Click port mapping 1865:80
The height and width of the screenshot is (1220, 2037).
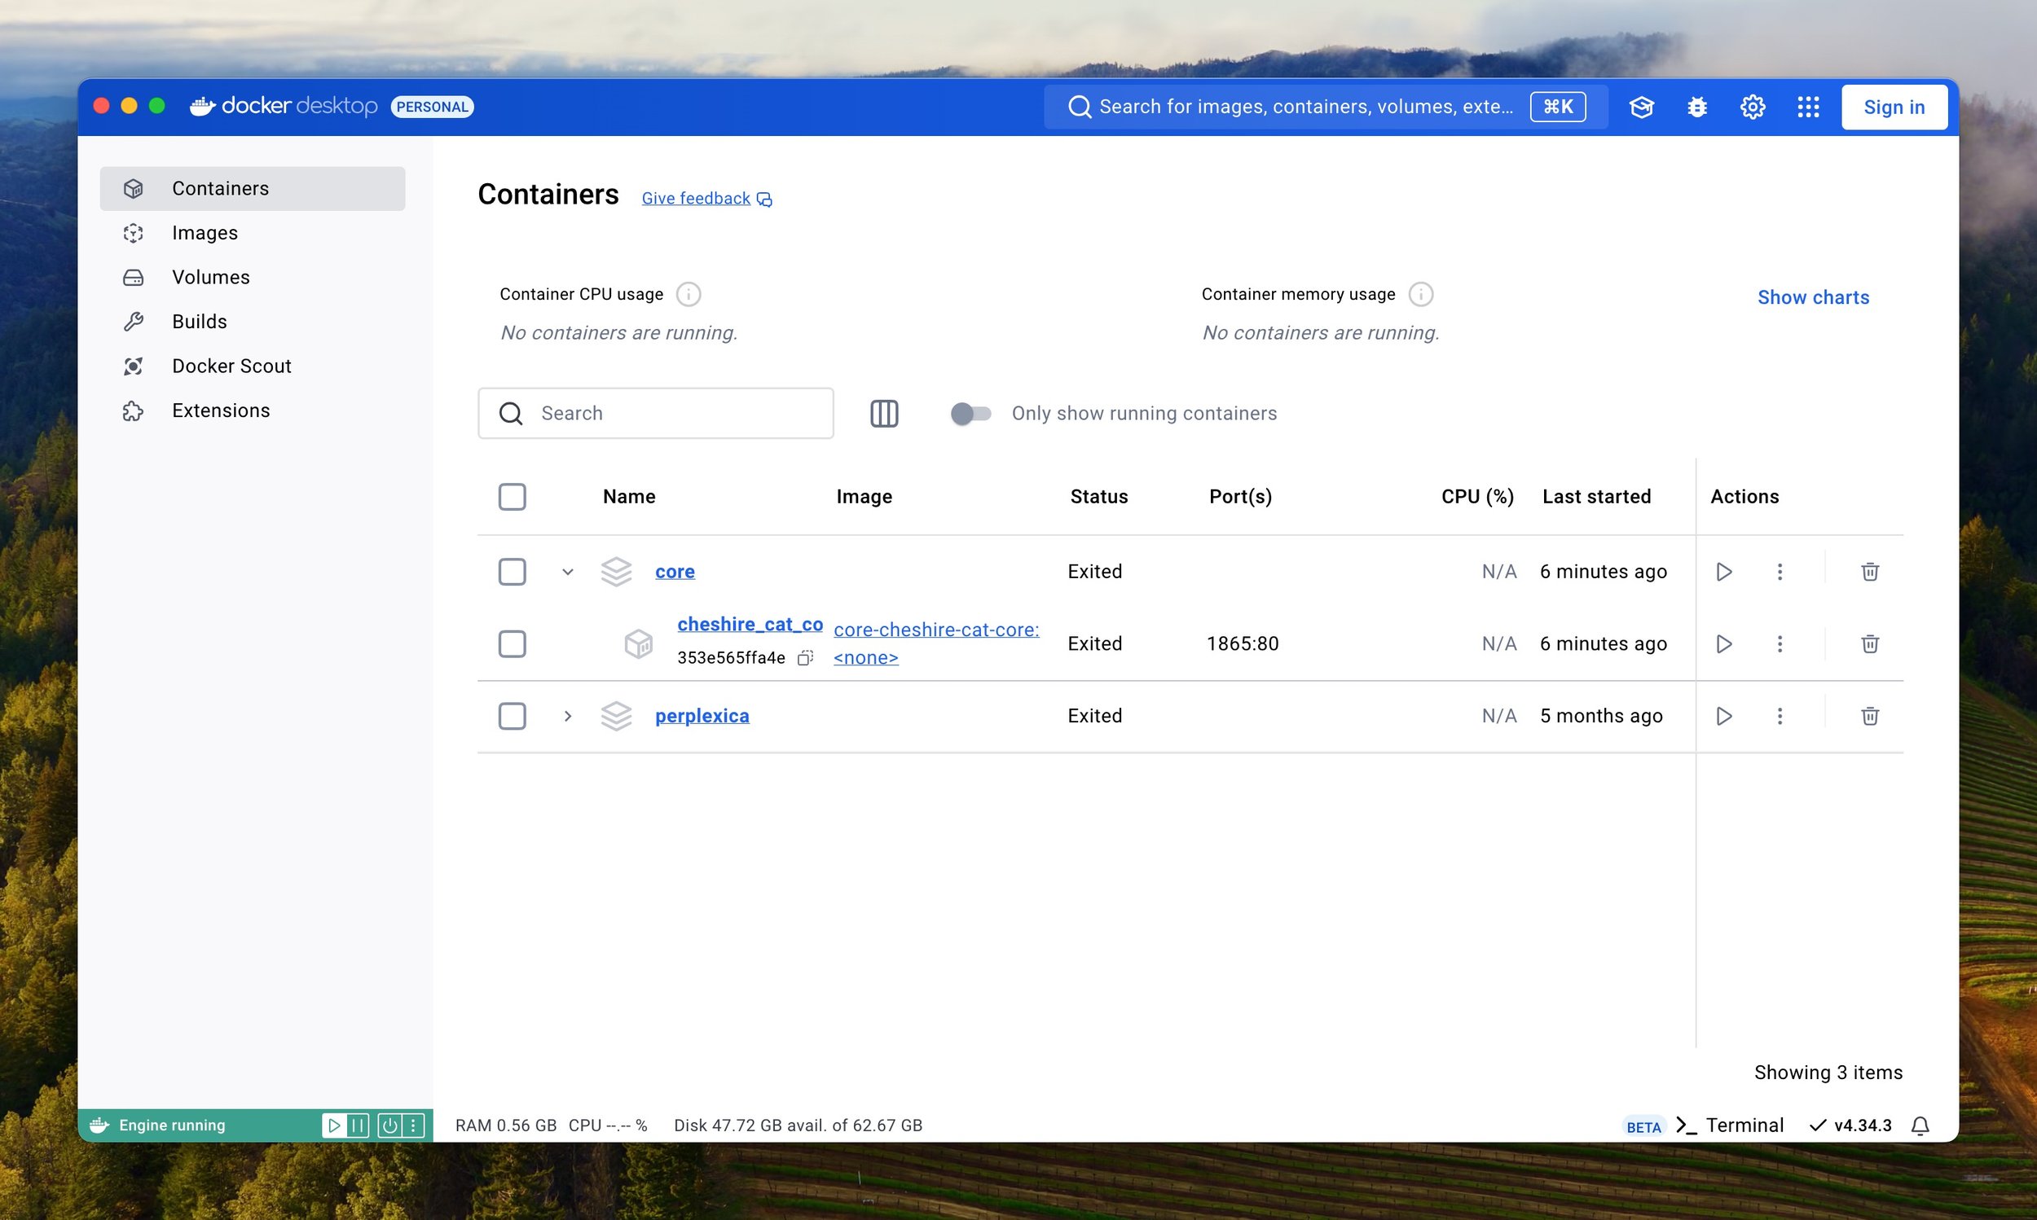pyautogui.click(x=1243, y=643)
